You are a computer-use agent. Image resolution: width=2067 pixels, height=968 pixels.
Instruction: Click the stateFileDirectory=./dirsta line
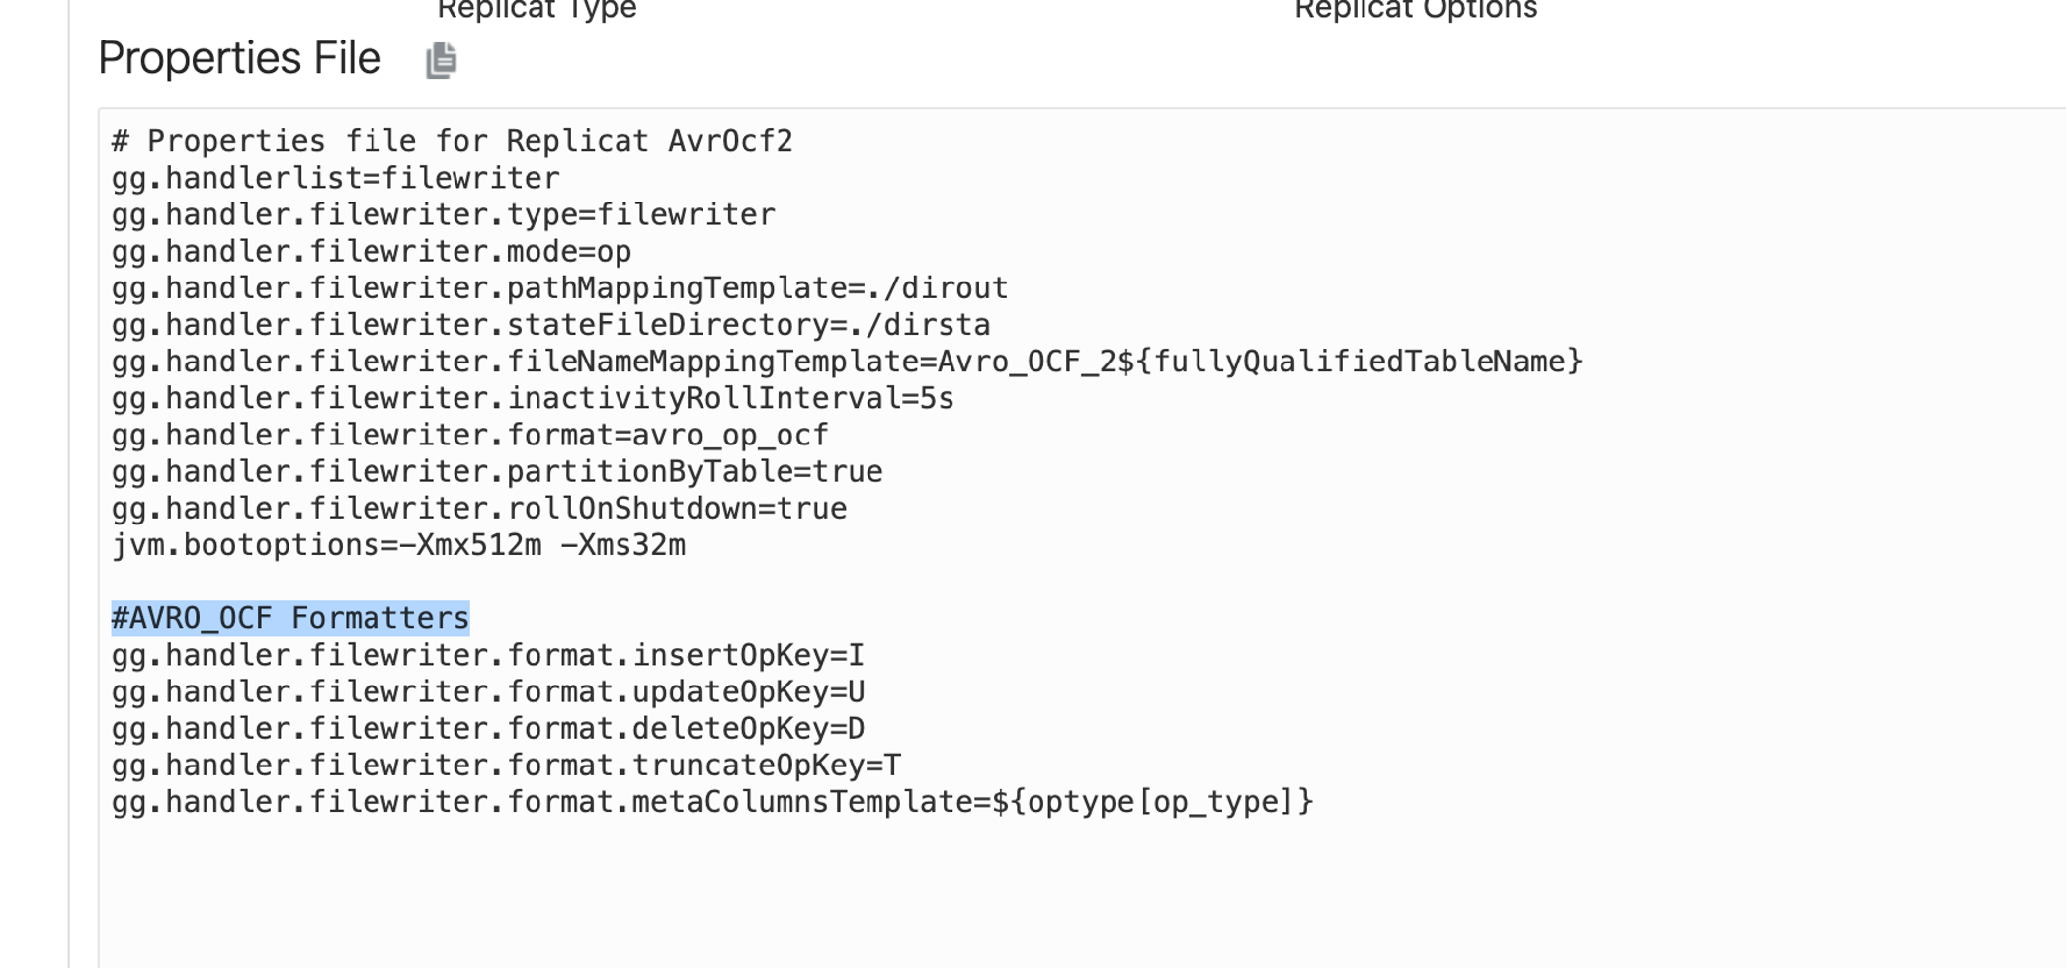coord(550,324)
